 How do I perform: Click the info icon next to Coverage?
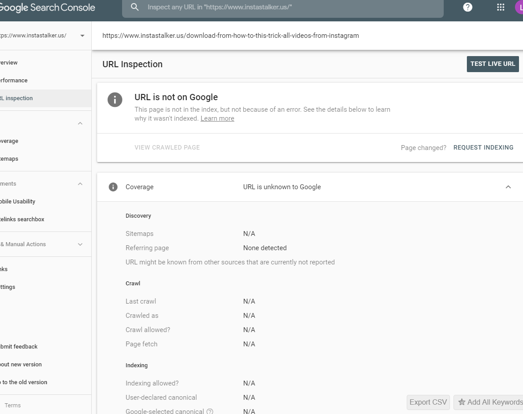coord(113,187)
